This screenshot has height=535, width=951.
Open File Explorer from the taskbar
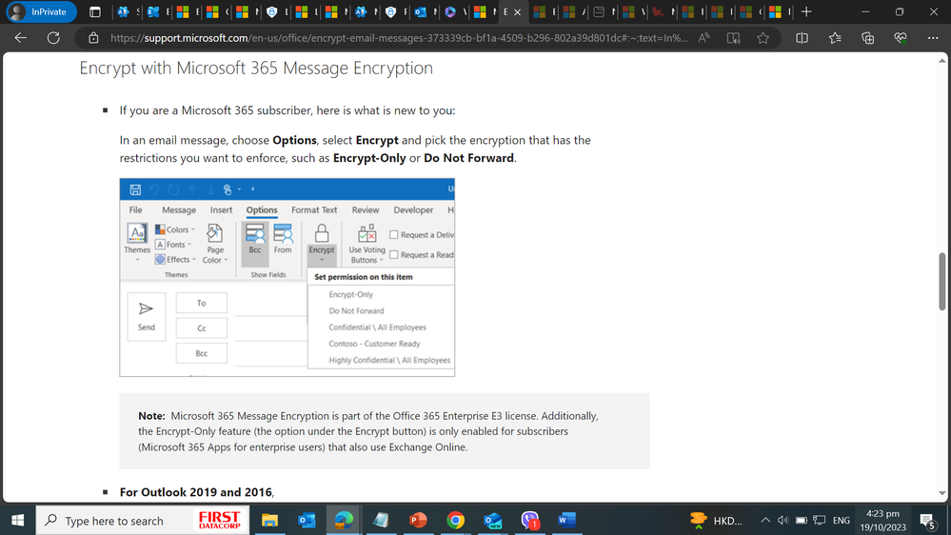coord(269,520)
